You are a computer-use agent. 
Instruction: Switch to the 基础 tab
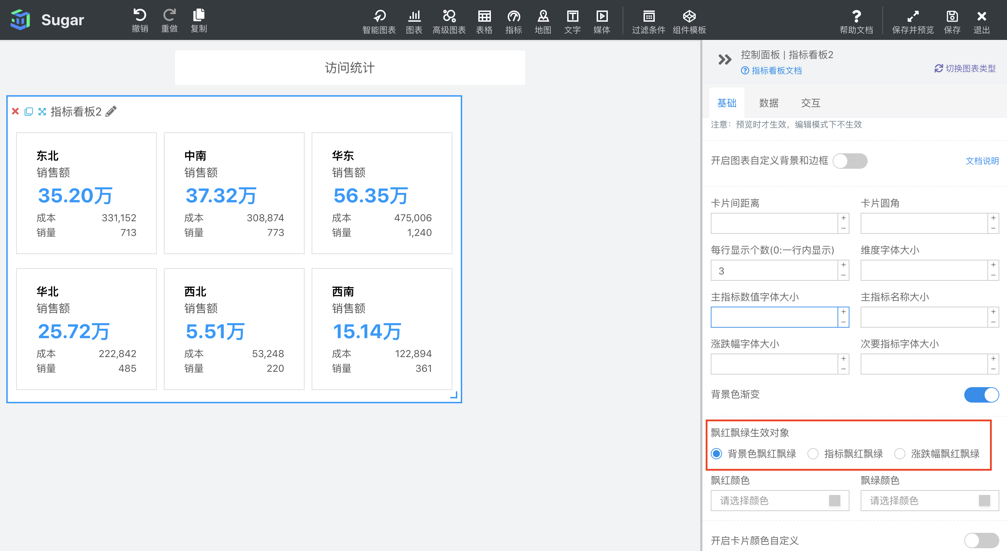point(727,103)
